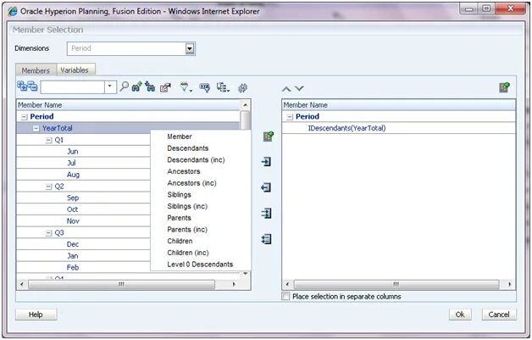This screenshot has width=532, height=340.
Task: Click the function selector icon above the right list
Action: pyautogui.click(x=505, y=87)
